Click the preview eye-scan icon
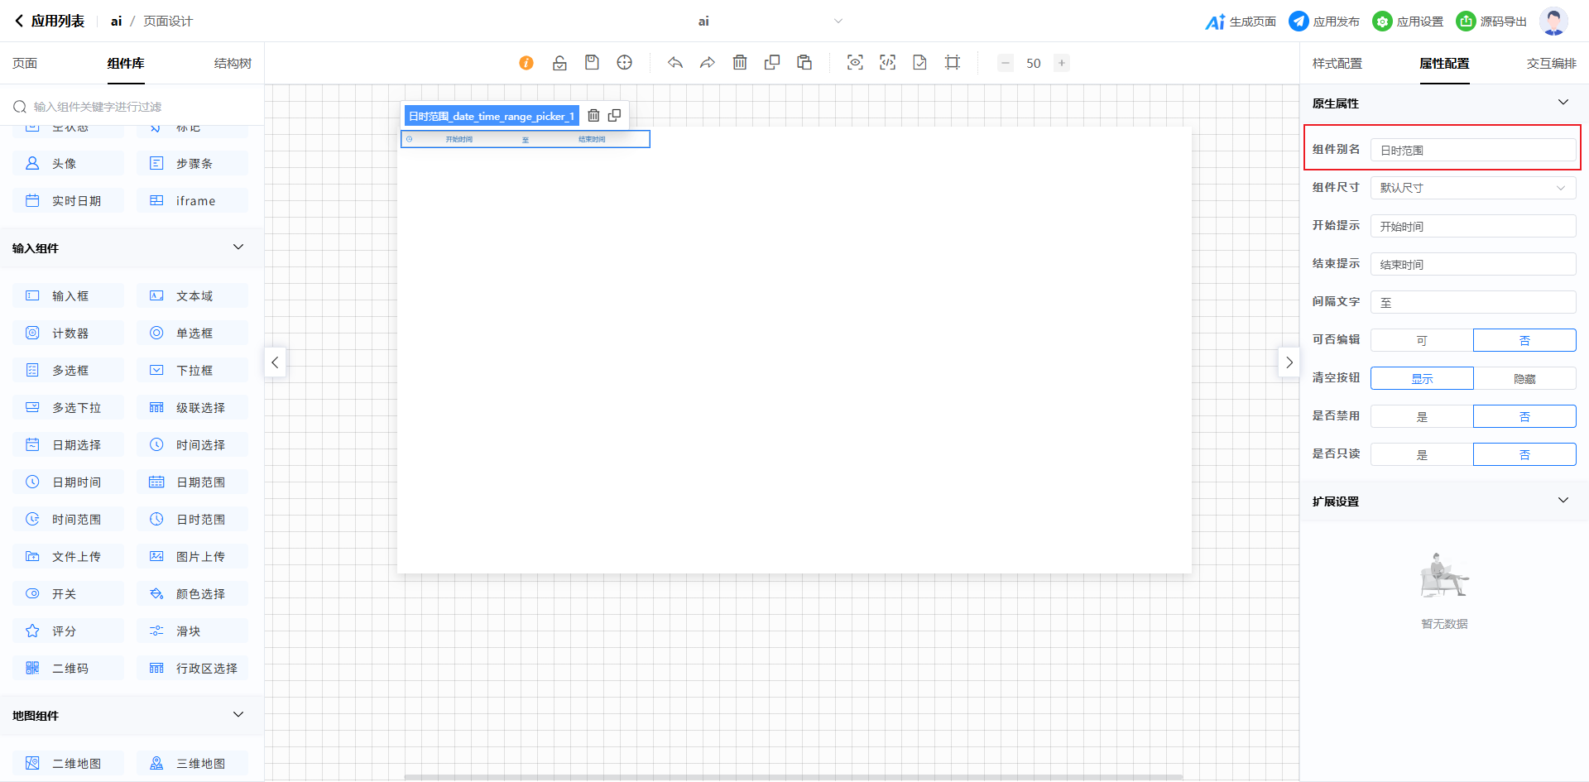Image resolution: width=1589 pixels, height=782 pixels. tap(855, 63)
